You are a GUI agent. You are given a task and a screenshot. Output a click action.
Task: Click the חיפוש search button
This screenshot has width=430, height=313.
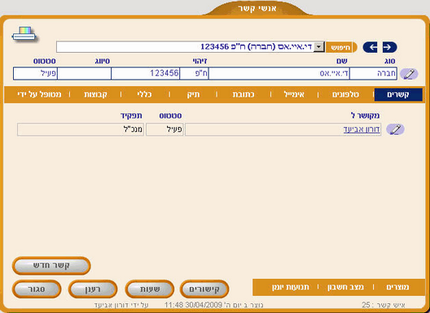[341, 47]
